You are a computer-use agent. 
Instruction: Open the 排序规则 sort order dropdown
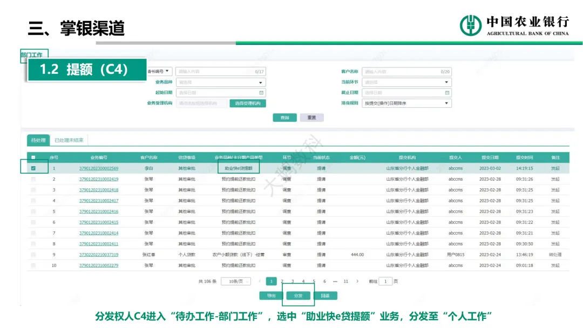(x=406, y=103)
